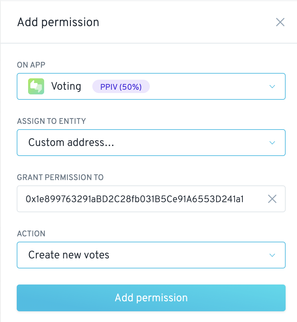This screenshot has width=297, height=322.
Task: Click the Create new votes selection
Action: (69, 255)
